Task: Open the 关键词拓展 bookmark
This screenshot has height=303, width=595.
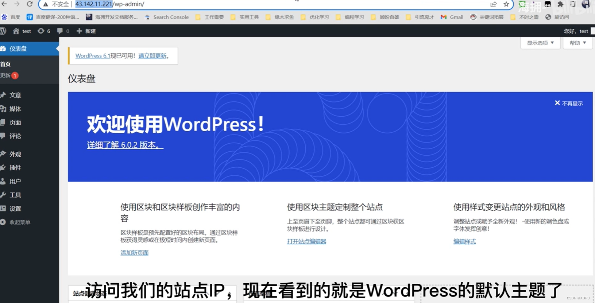Action: (x=487, y=17)
